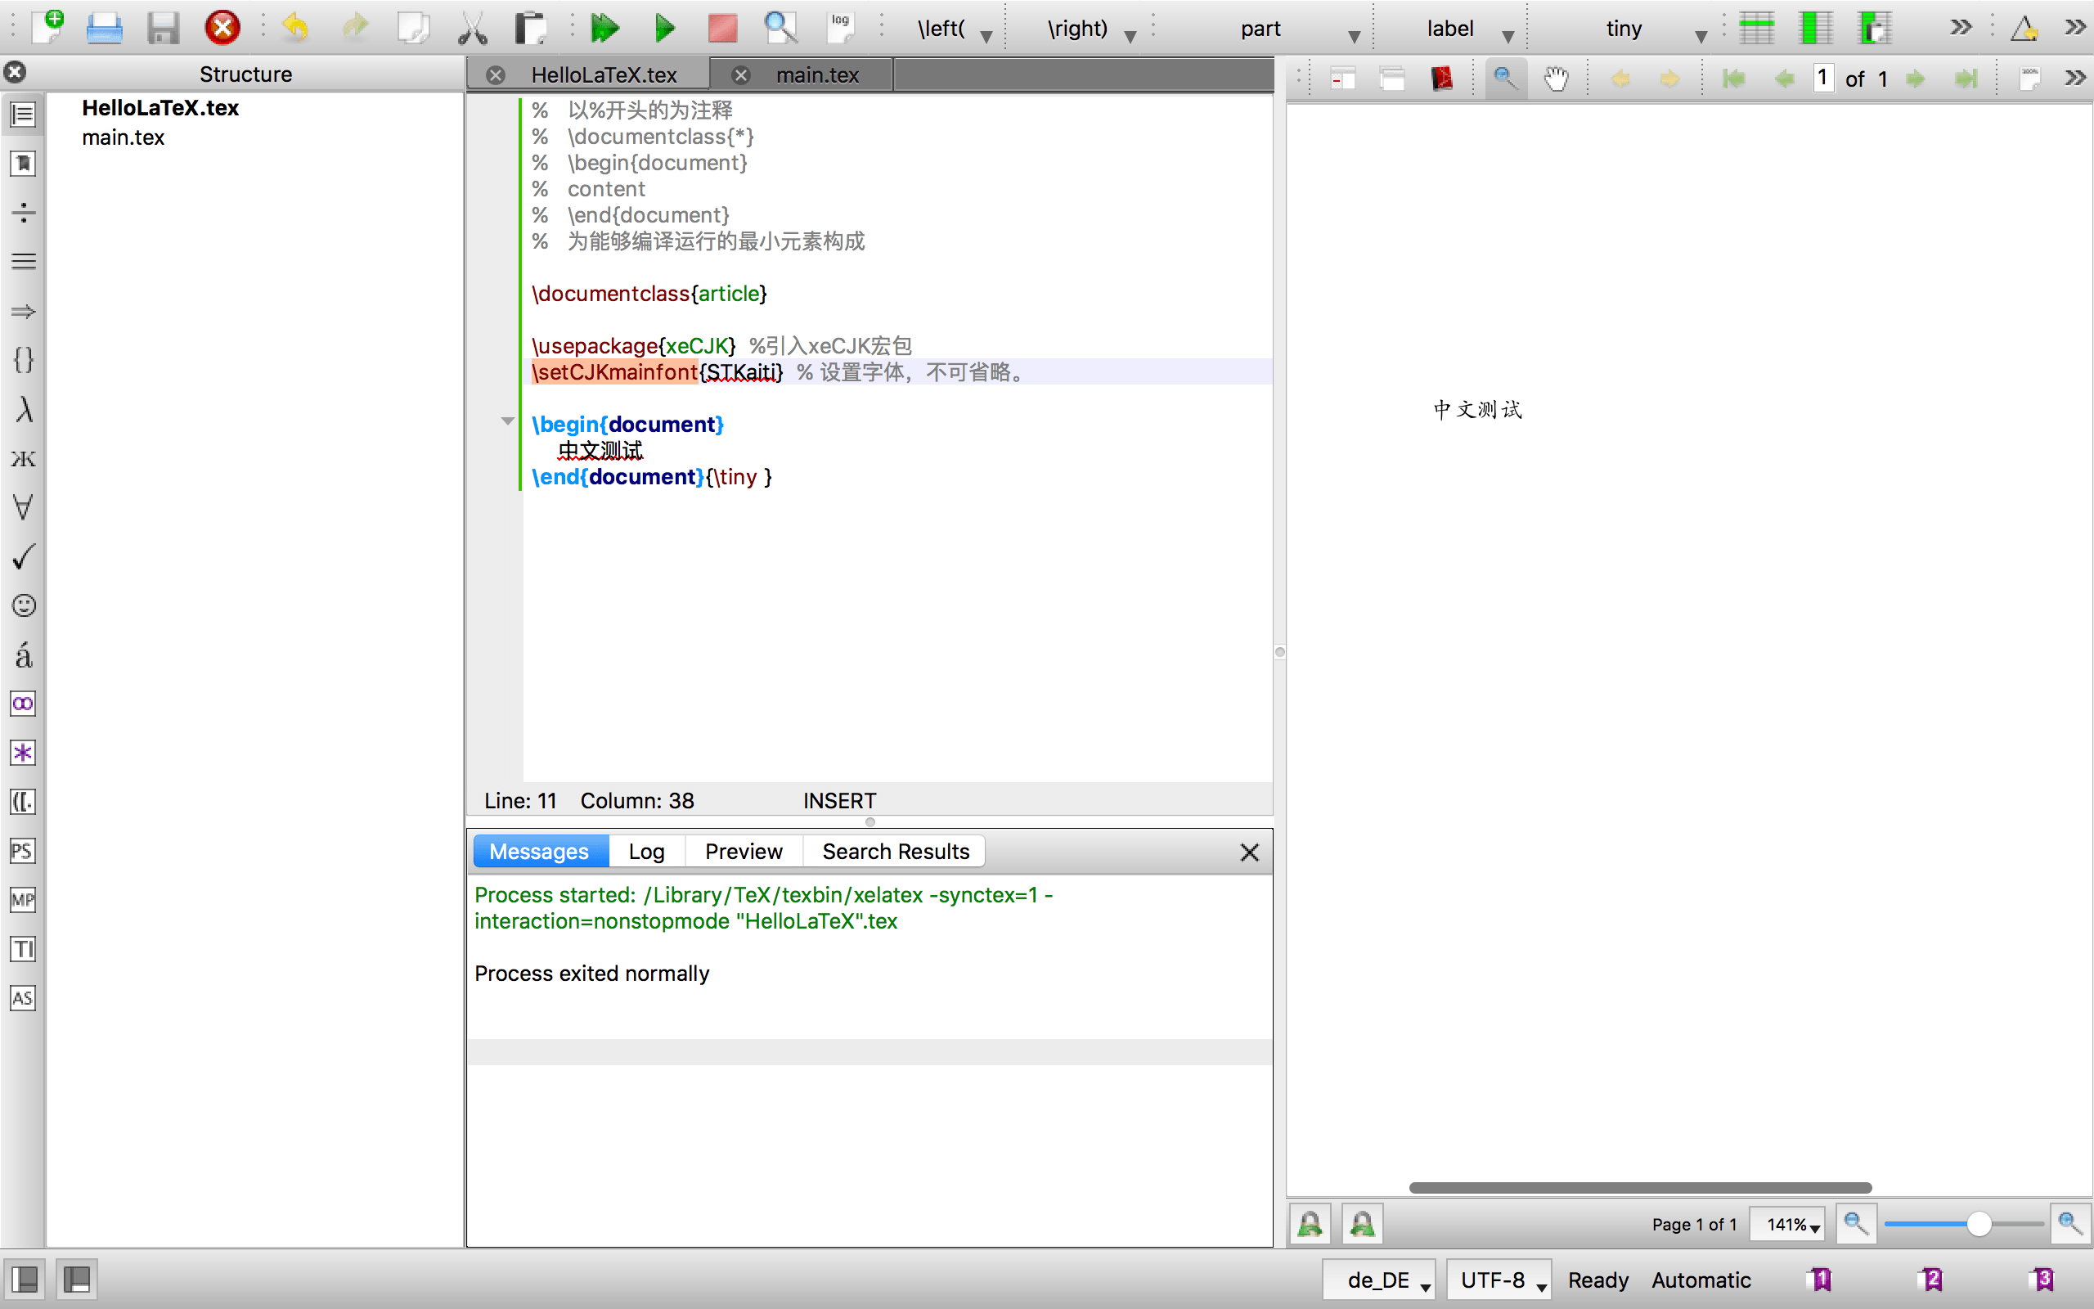Viewport: 2094px width, 1309px height.
Task: Create a new document with the New icon
Action: (x=48, y=28)
